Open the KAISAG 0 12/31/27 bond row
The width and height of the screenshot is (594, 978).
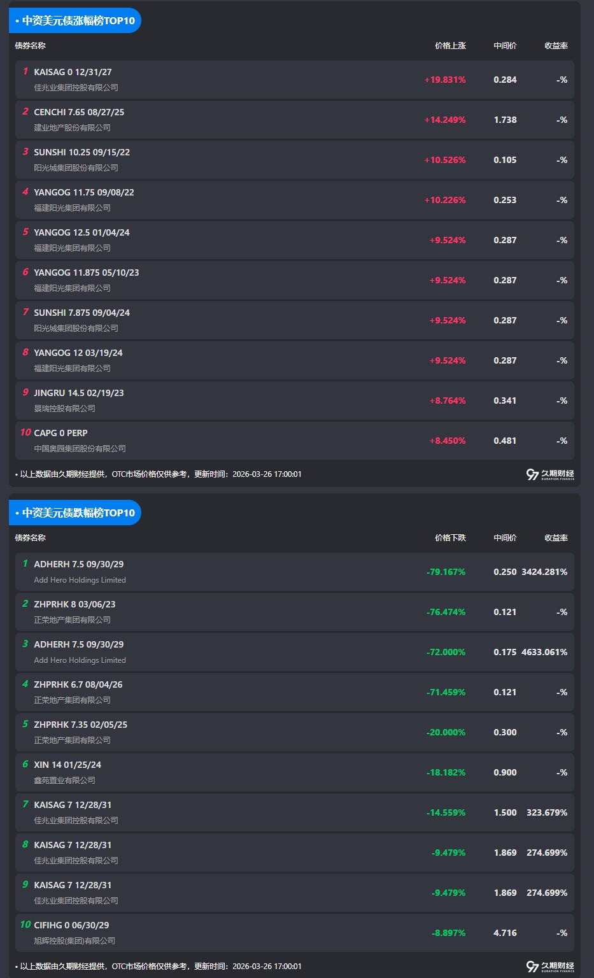click(x=73, y=72)
